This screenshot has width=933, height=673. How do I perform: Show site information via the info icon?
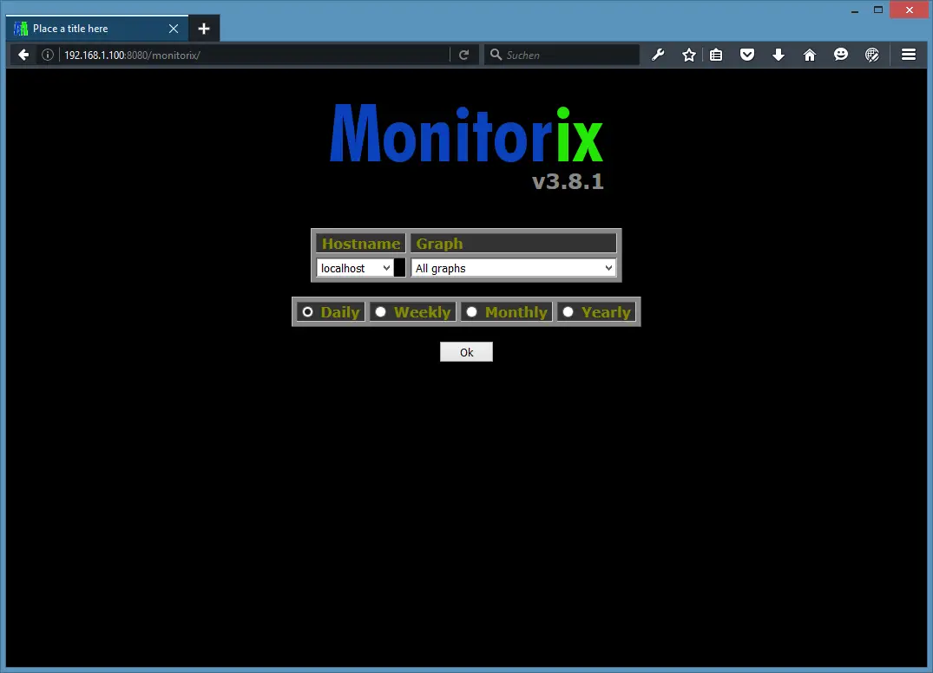tap(48, 55)
